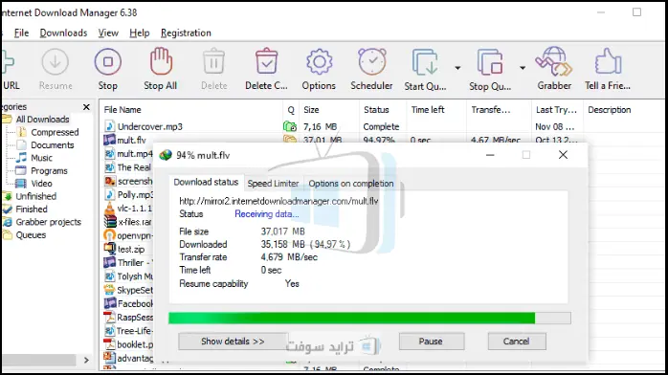The image size is (668, 375).
Task: Open the Help menu
Action: (140, 33)
